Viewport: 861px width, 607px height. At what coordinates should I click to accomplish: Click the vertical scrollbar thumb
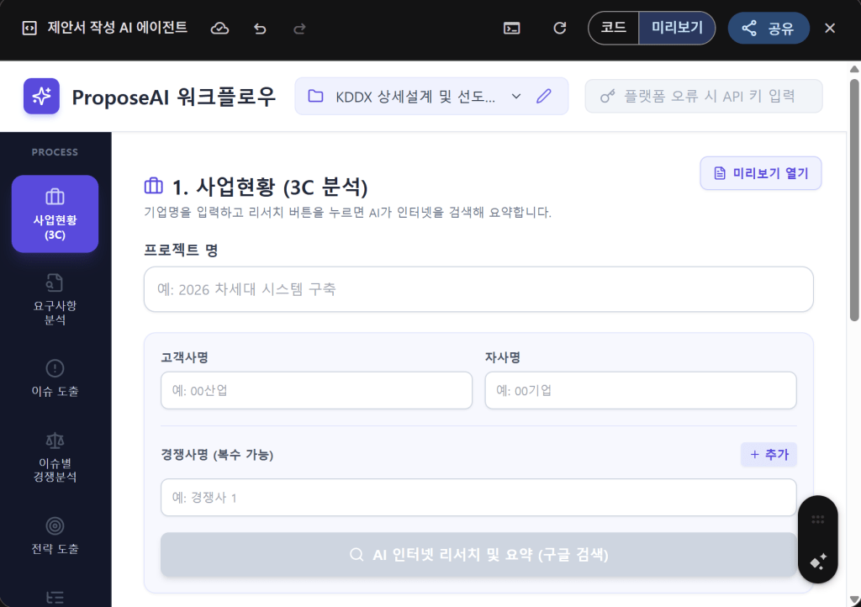(x=854, y=200)
